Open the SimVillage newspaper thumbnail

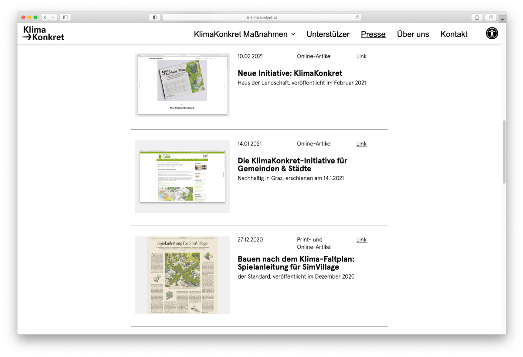tap(183, 275)
